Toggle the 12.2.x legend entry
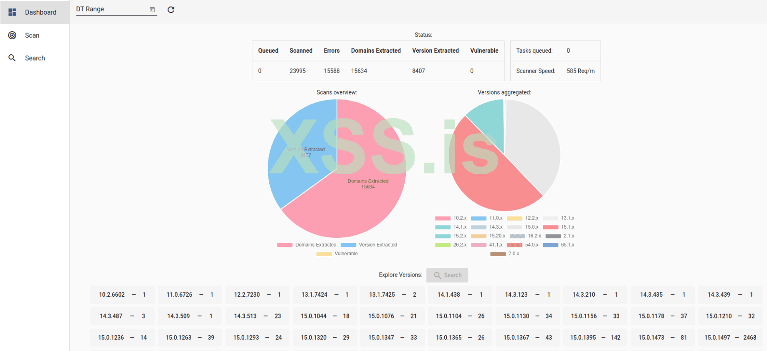 coord(523,218)
